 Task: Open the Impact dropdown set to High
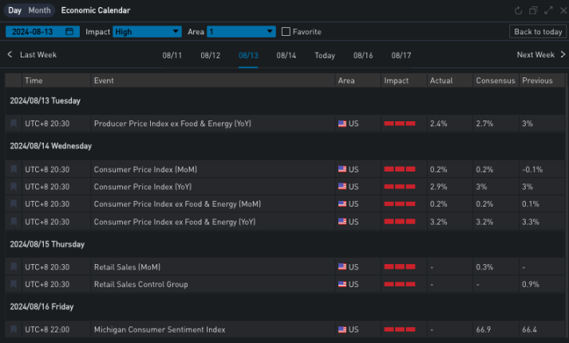147,32
